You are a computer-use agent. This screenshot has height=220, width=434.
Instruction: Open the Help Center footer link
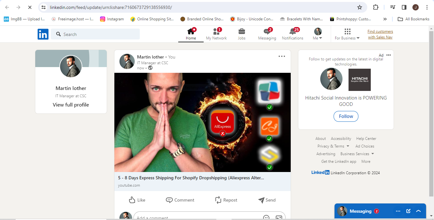(366, 139)
